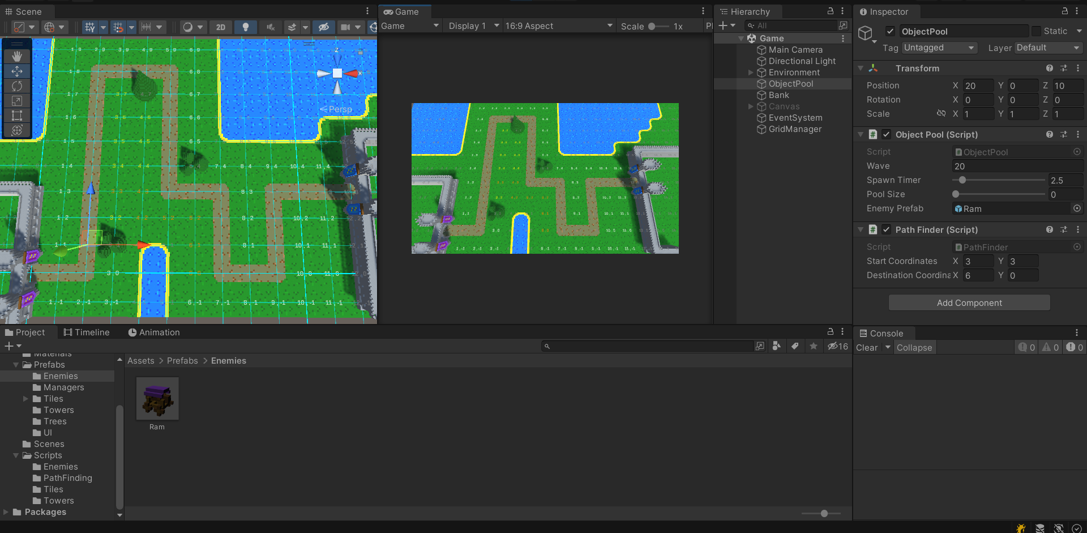1087x533 pixels.
Task: Select the Rect tool in Scene toolbar
Action: click(17, 116)
